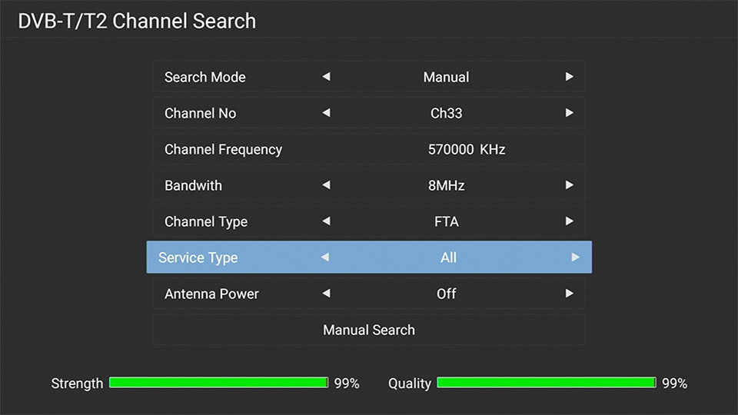This screenshot has width=738, height=415.
Task: Toggle Antenna Power with right arrow
Action: tap(569, 294)
